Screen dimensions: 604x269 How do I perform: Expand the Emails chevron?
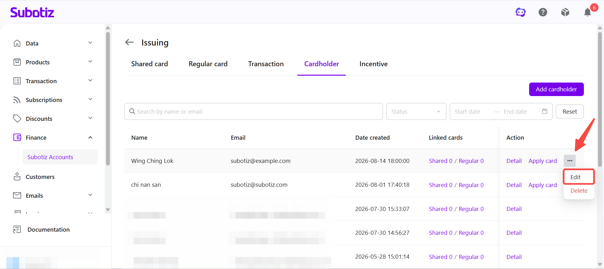(x=90, y=195)
